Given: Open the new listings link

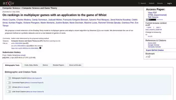Looking at the screenshot, I should [147, 30].
